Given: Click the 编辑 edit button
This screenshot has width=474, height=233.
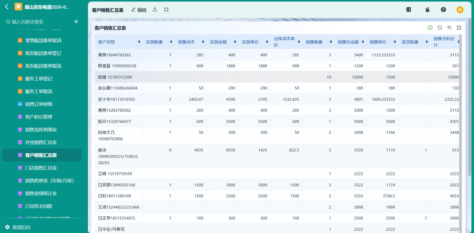Looking at the screenshot, I should tap(139, 10).
